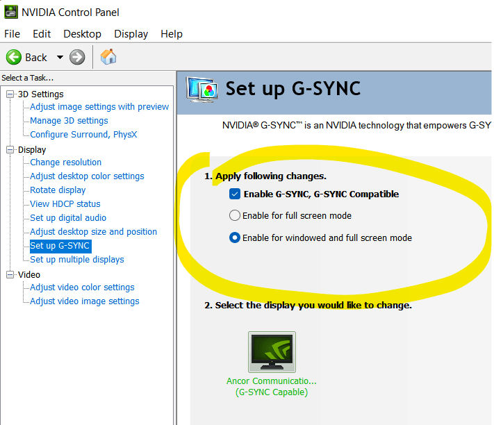Click the grey Forward arrow icon
Image resolution: width=494 pixels, height=425 pixels.
(77, 58)
